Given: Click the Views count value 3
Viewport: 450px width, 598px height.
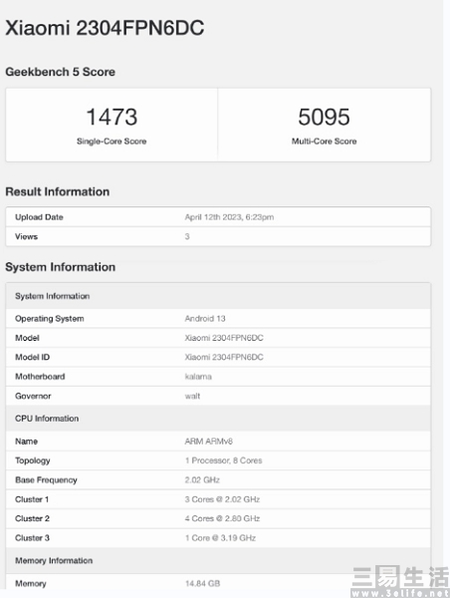Looking at the screenshot, I should [x=187, y=236].
